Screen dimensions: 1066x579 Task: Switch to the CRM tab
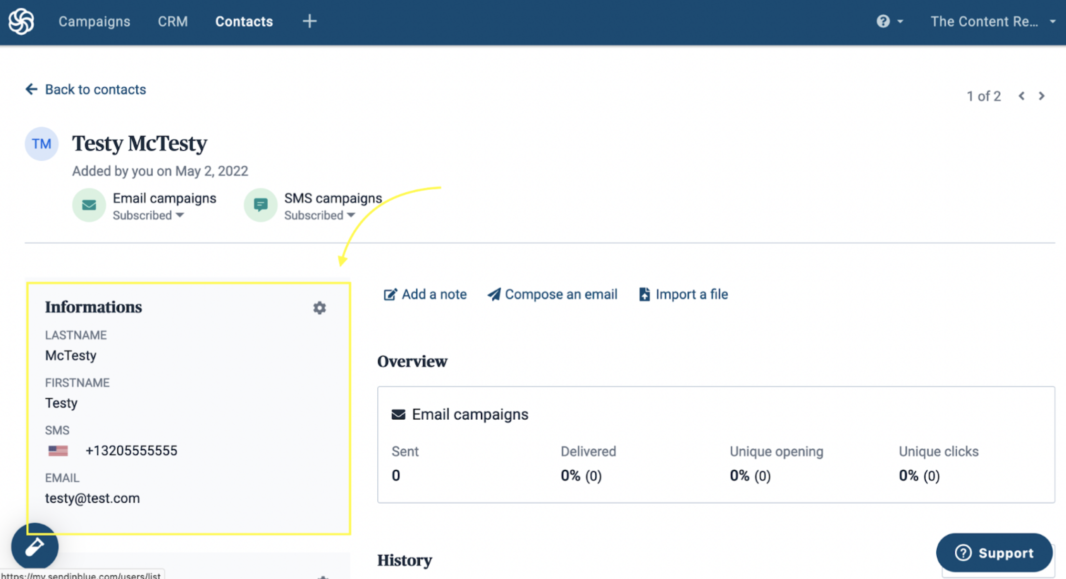173,21
